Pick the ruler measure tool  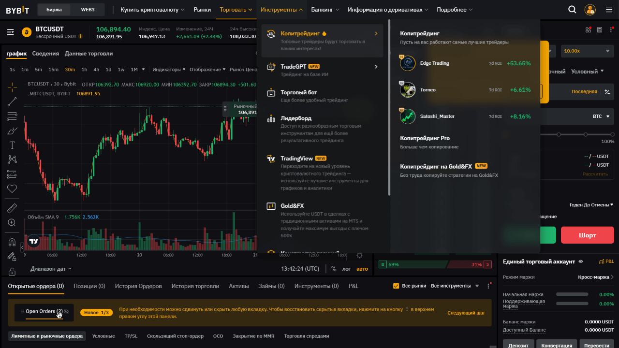pyautogui.click(x=12, y=208)
